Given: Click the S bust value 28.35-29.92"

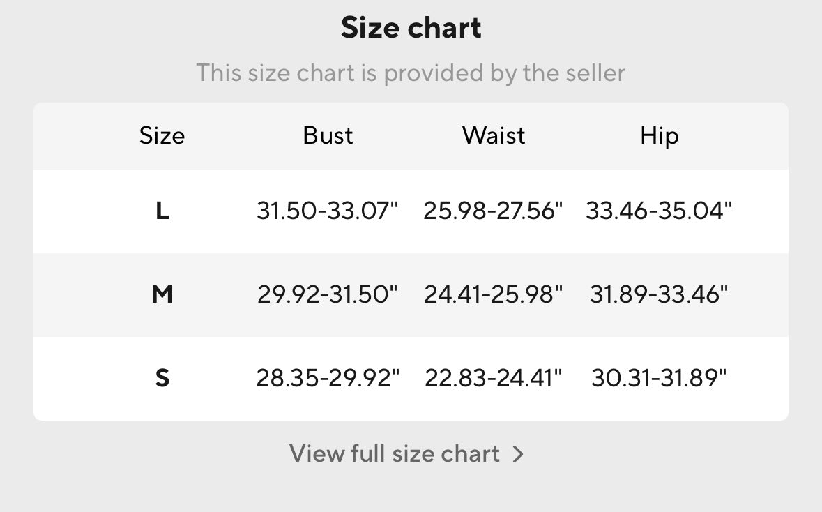Looking at the screenshot, I should pyautogui.click(x=328, y=378).
